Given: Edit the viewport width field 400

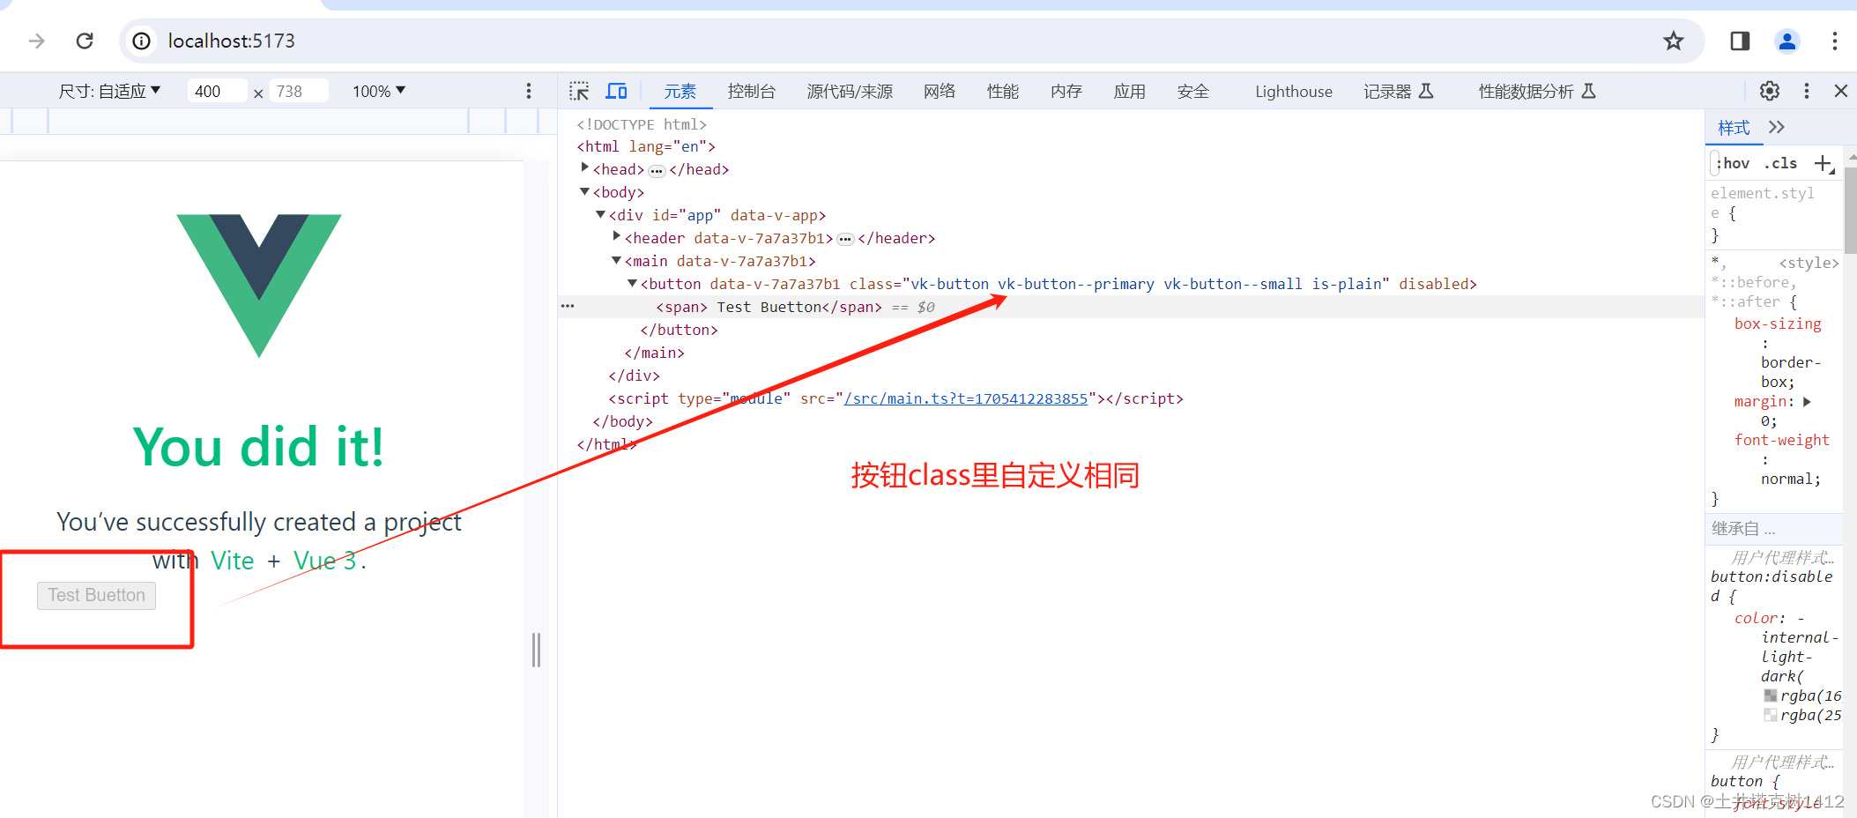Looking at the screenshot, I should coord(217,91).
